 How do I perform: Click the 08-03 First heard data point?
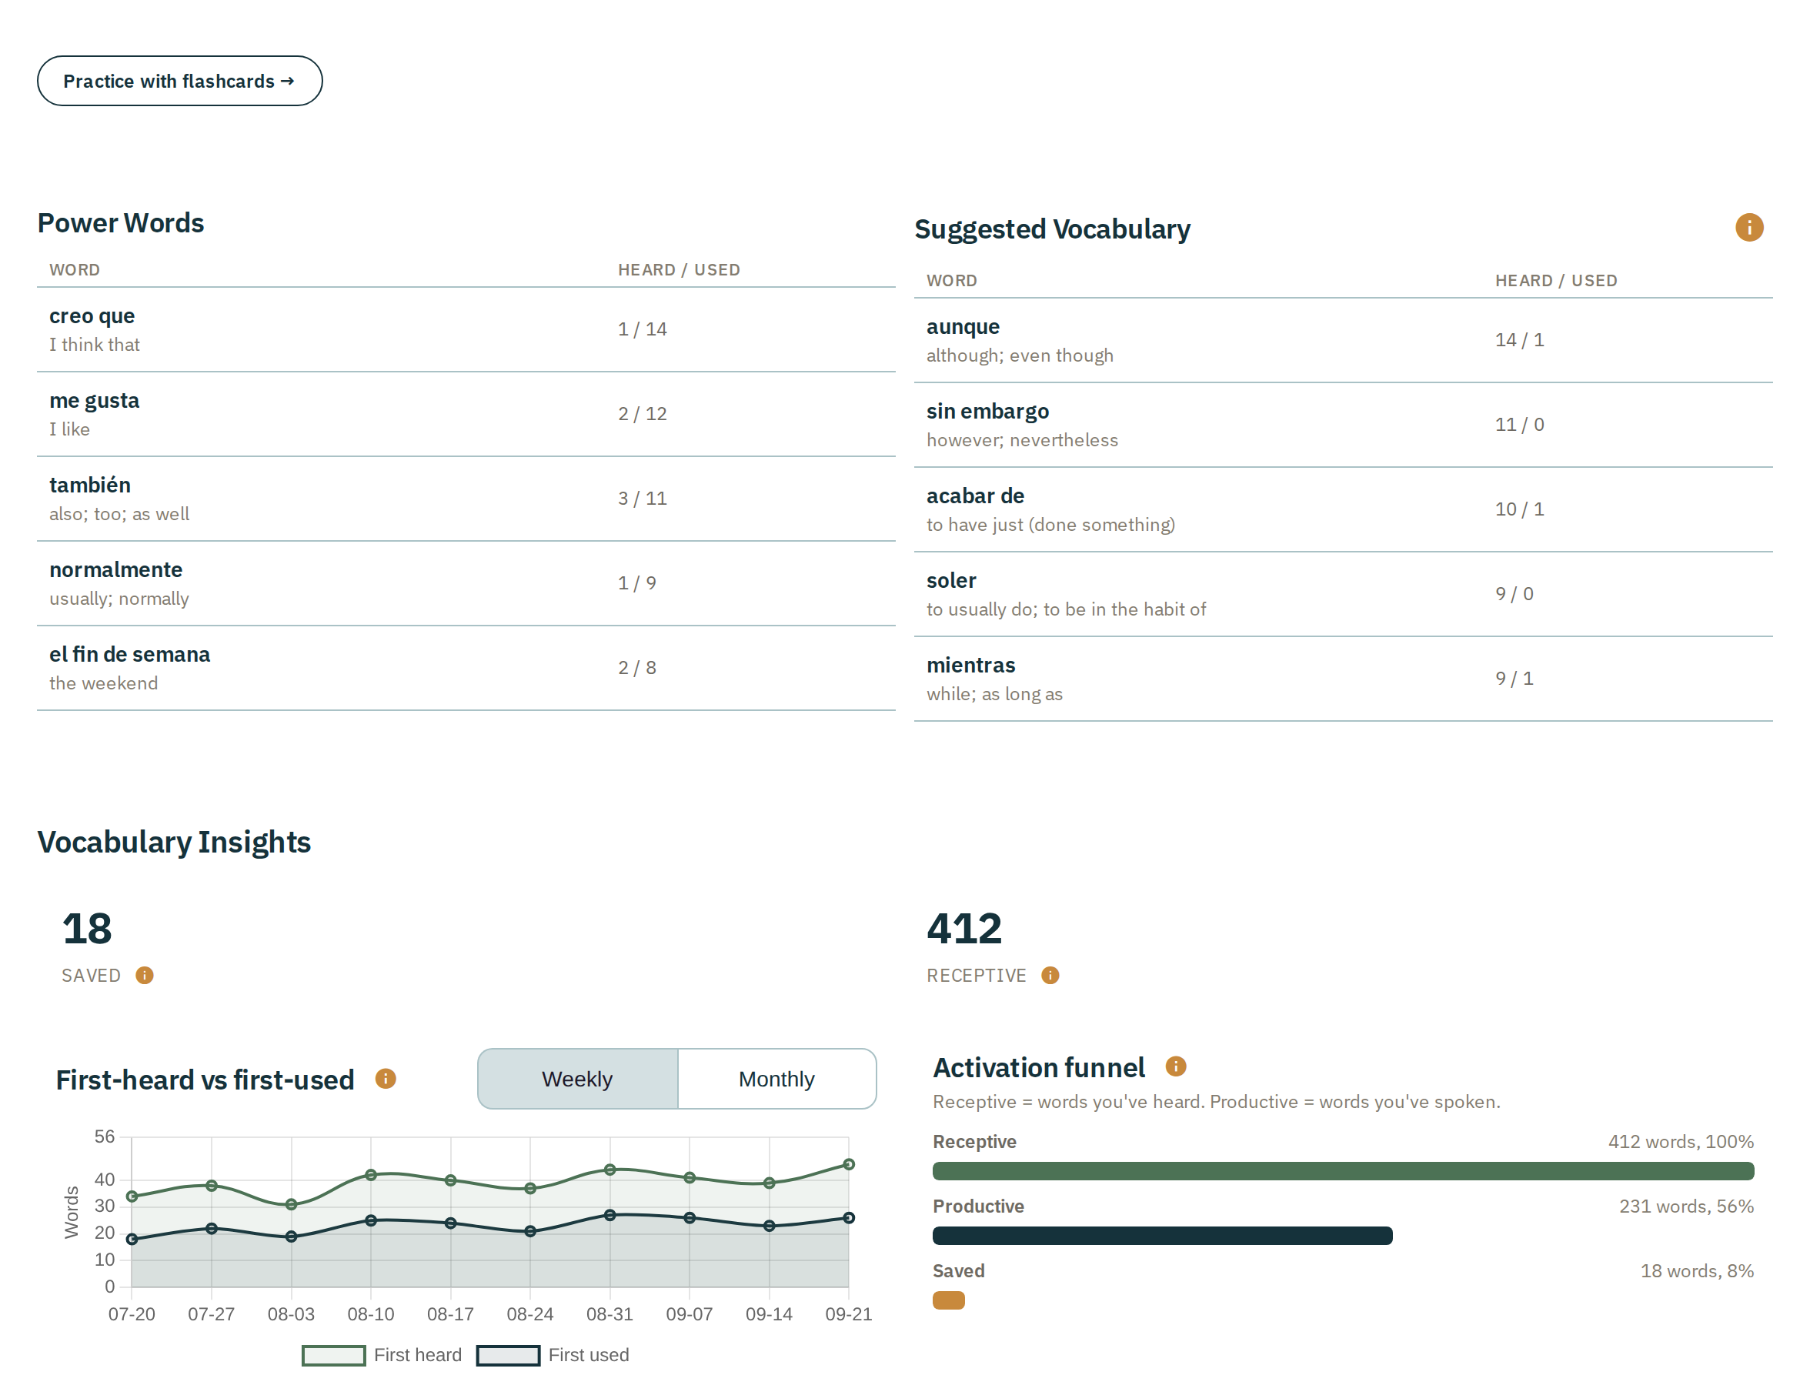291,1203
